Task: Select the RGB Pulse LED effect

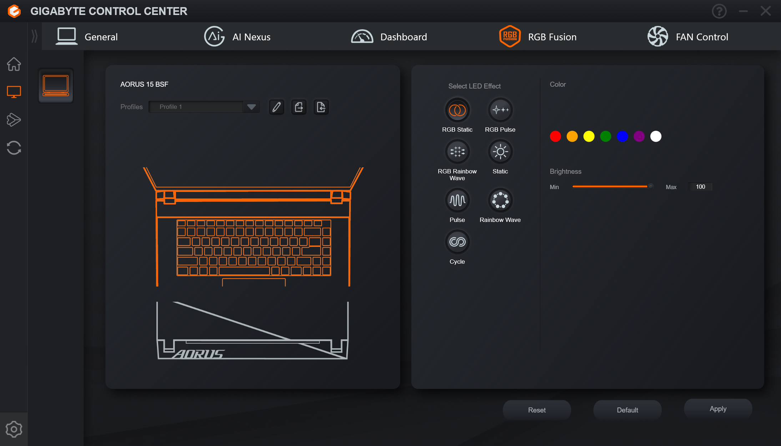Action: click(500, 110)
